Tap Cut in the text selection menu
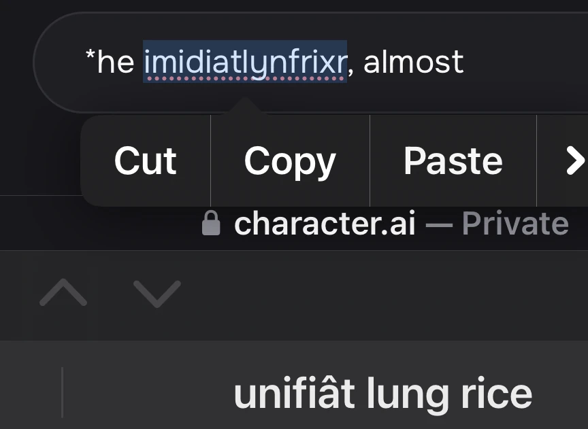The image size is (588, 429). [x=145, y=161]
